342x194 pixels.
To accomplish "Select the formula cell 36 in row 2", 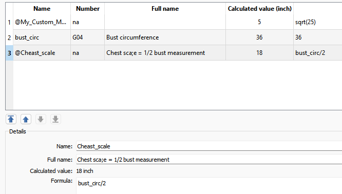I will [x=318, y=37].
